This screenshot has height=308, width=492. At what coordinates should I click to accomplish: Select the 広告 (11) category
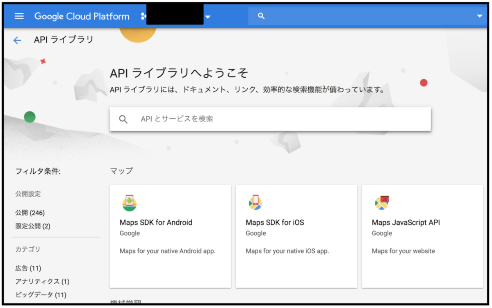[x=28, y=268]
